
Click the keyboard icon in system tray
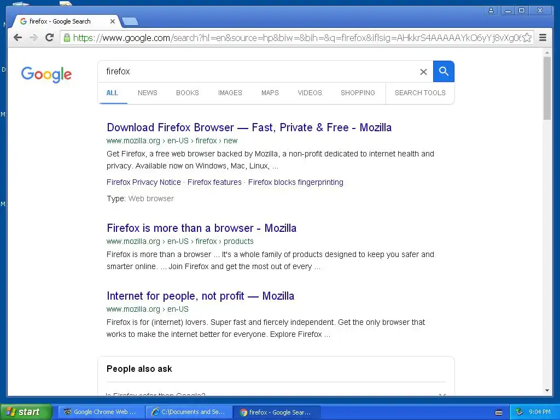[499, 412]
